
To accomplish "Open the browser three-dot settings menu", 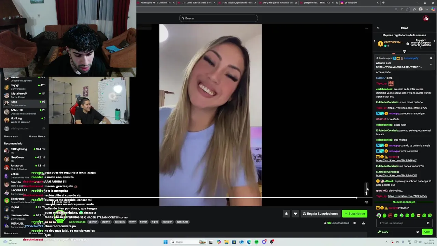I will (427, 9).
